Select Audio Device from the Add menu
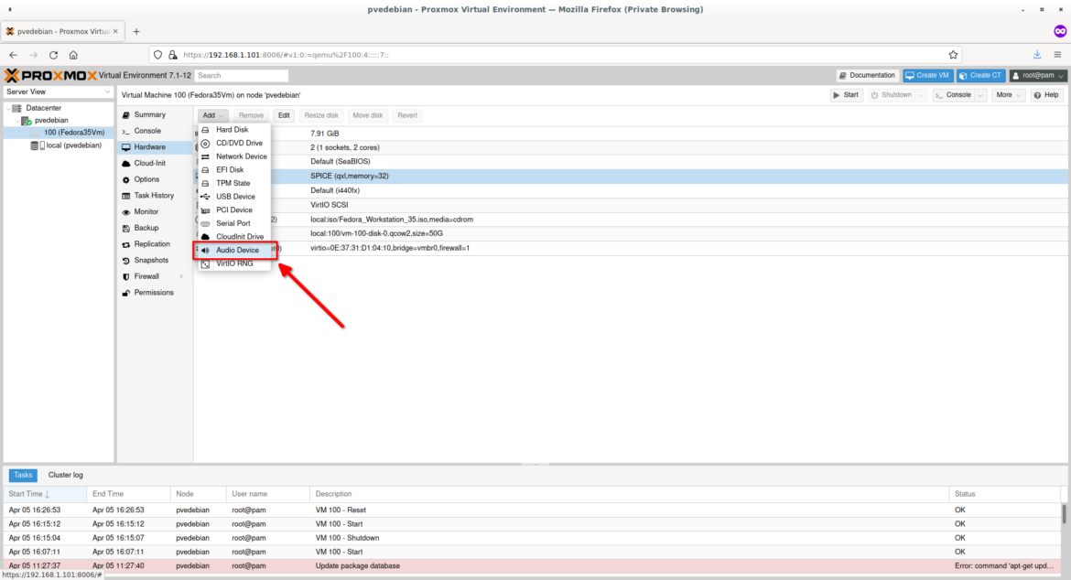 (236, 250)
